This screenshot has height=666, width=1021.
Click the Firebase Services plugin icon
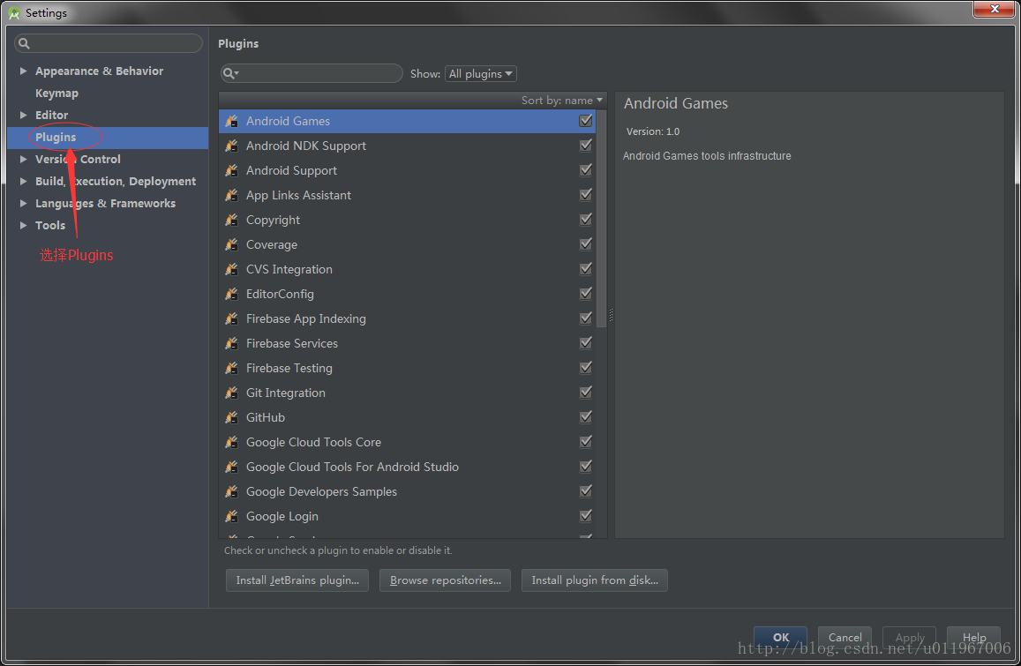click(x=231, y=344)
